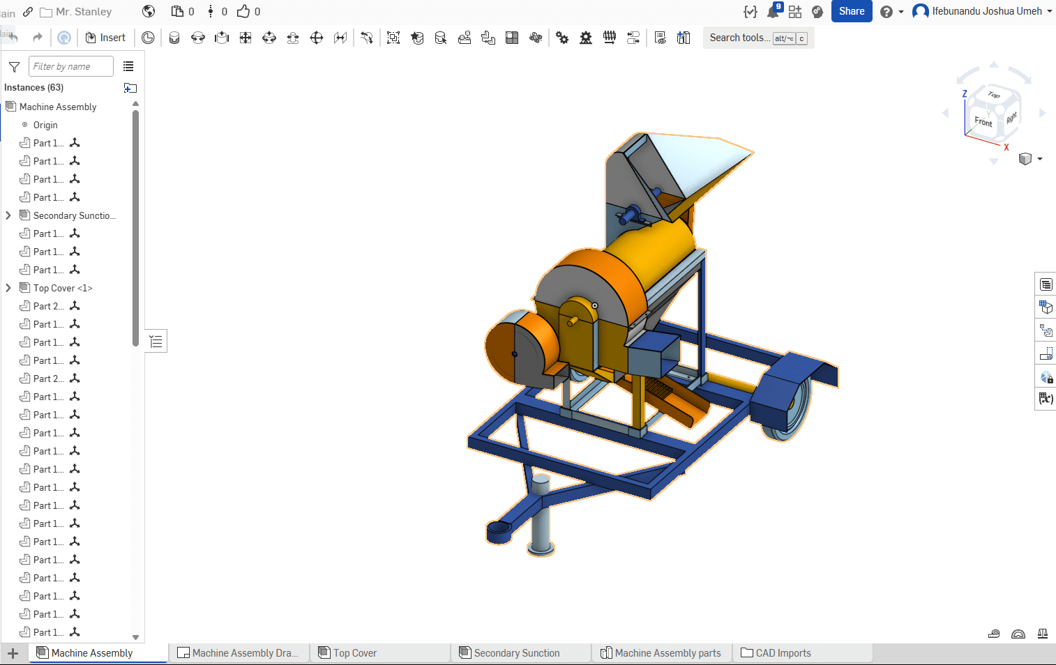Switch to the Top Cover tab
Image resolution: width=1056 pixels, height=665 pixels.
click(x=354, y=653)
